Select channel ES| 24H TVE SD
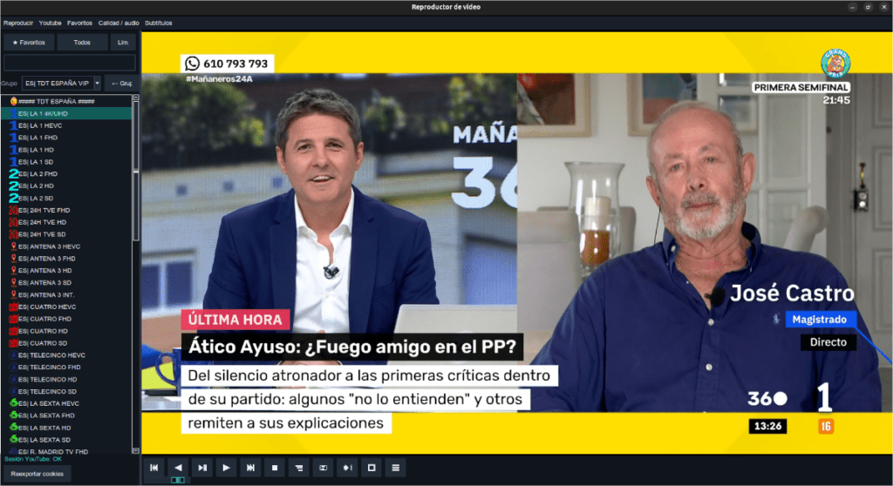 point(66,234)
